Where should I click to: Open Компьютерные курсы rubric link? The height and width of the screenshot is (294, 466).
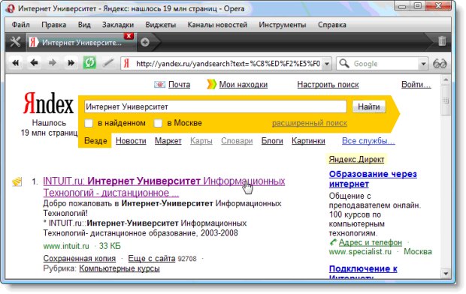click(x=120, y=268)
